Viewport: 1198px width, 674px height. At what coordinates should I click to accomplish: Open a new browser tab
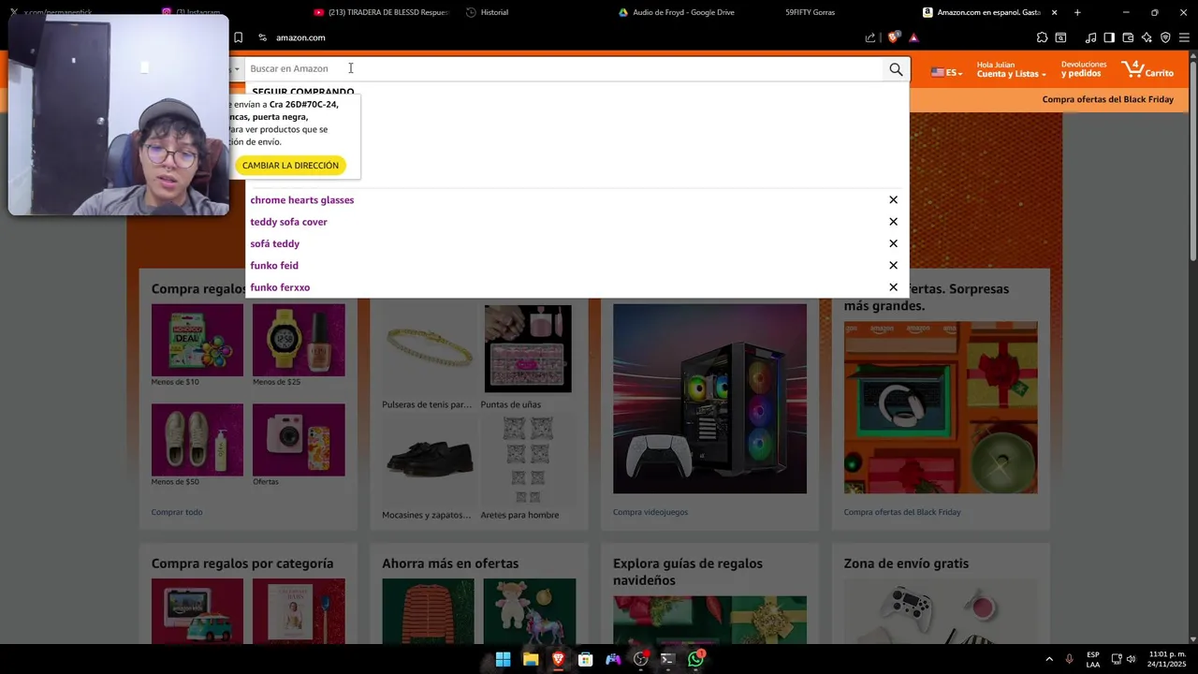(x=1077, y=12)
